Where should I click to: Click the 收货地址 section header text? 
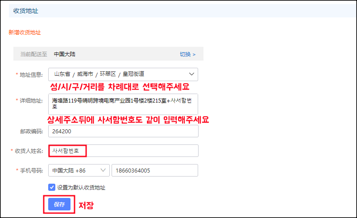(26, 11)
